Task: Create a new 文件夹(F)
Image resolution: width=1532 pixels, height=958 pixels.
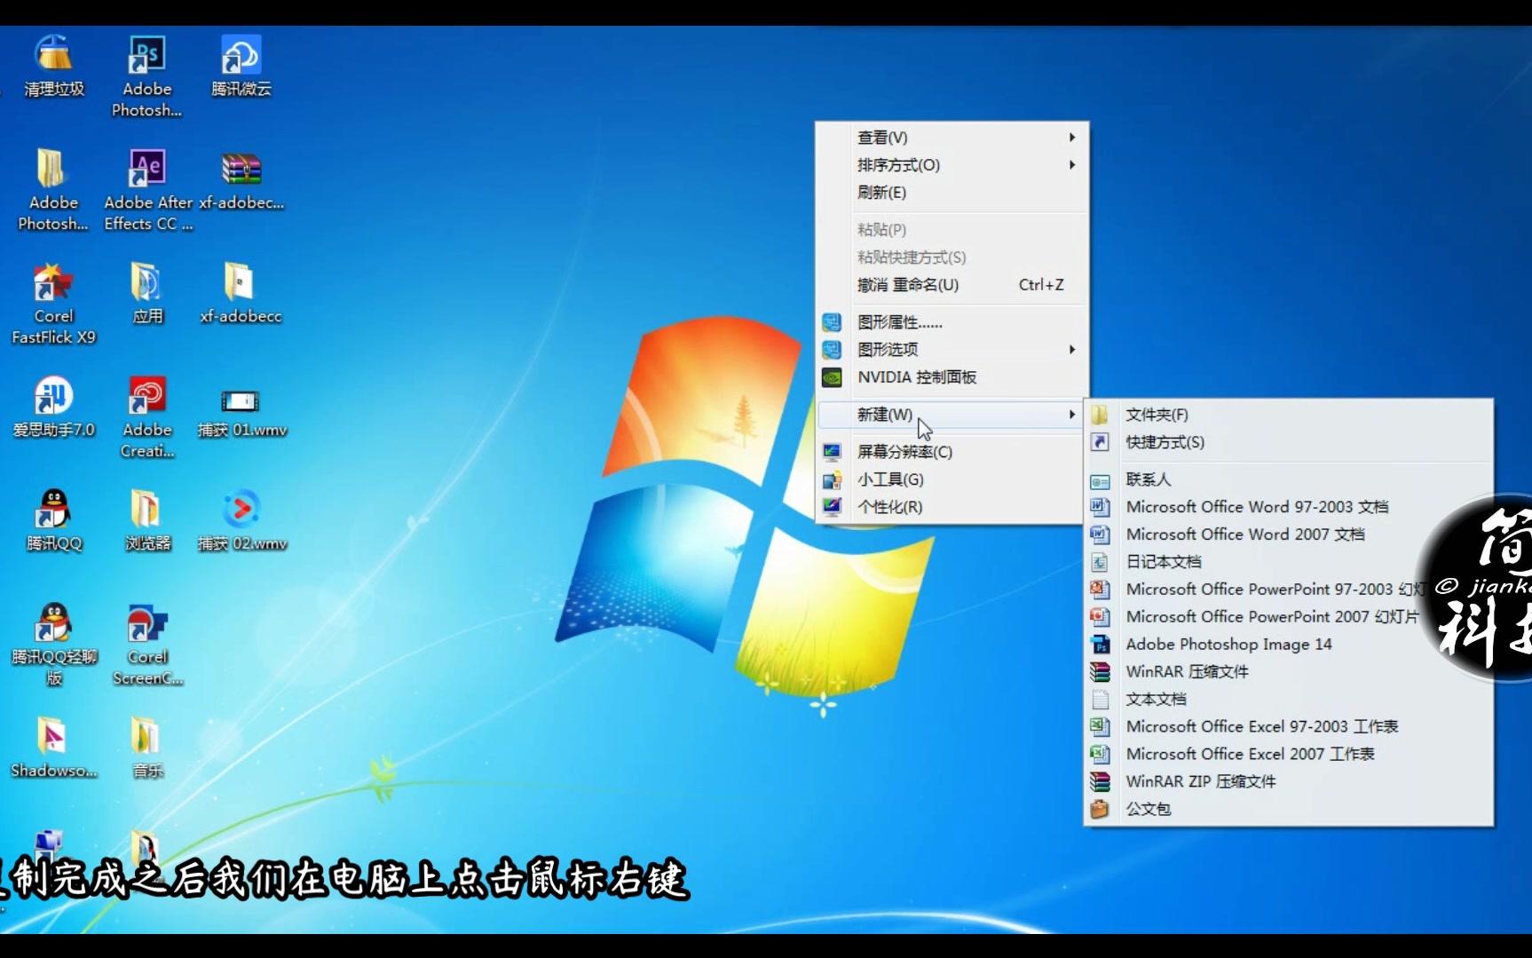Action: click(x=1289, y=415)
